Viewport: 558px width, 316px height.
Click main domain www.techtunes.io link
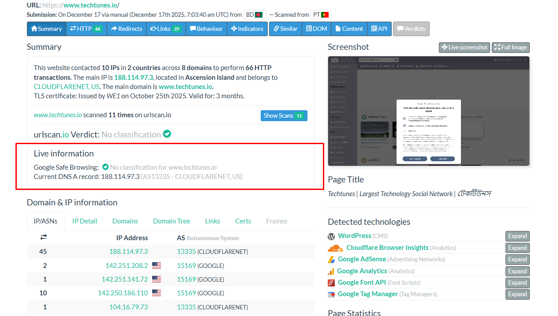pyautogui.click(x=185, y=86)
